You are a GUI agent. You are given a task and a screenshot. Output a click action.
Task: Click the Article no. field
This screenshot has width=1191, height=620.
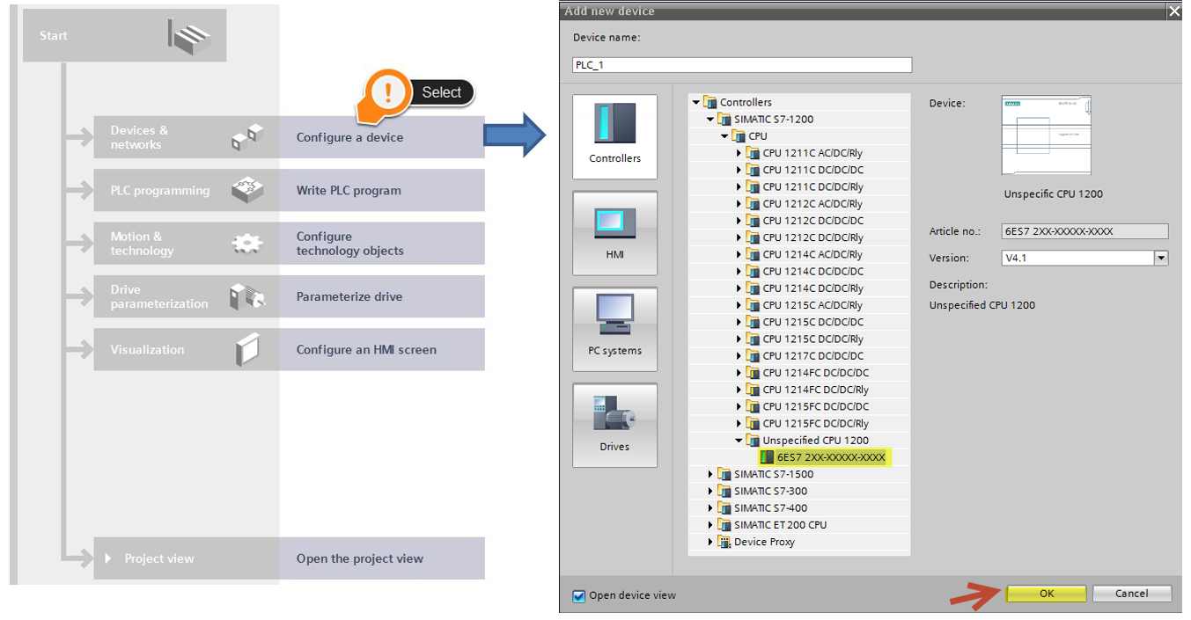(x=1085, y=231)
